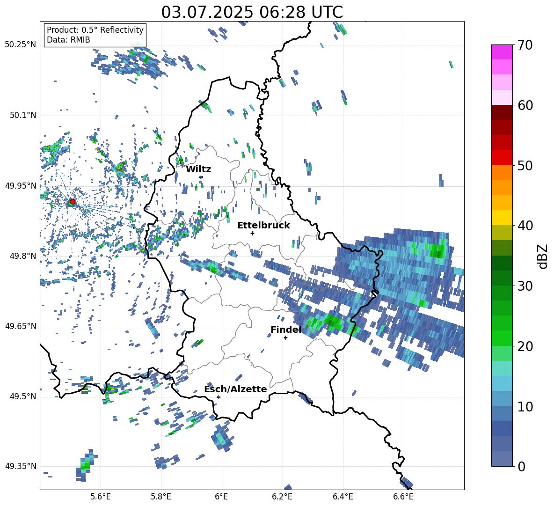Viewport: 554px width, 506px height.
Task: Click the Esch/Alzette city label
Action: [235, 389]
